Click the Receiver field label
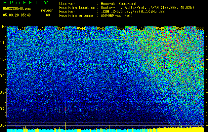Image resolution: width=208 pixels, height=132 pixels. pyautogui.click(x=67, y=12)
